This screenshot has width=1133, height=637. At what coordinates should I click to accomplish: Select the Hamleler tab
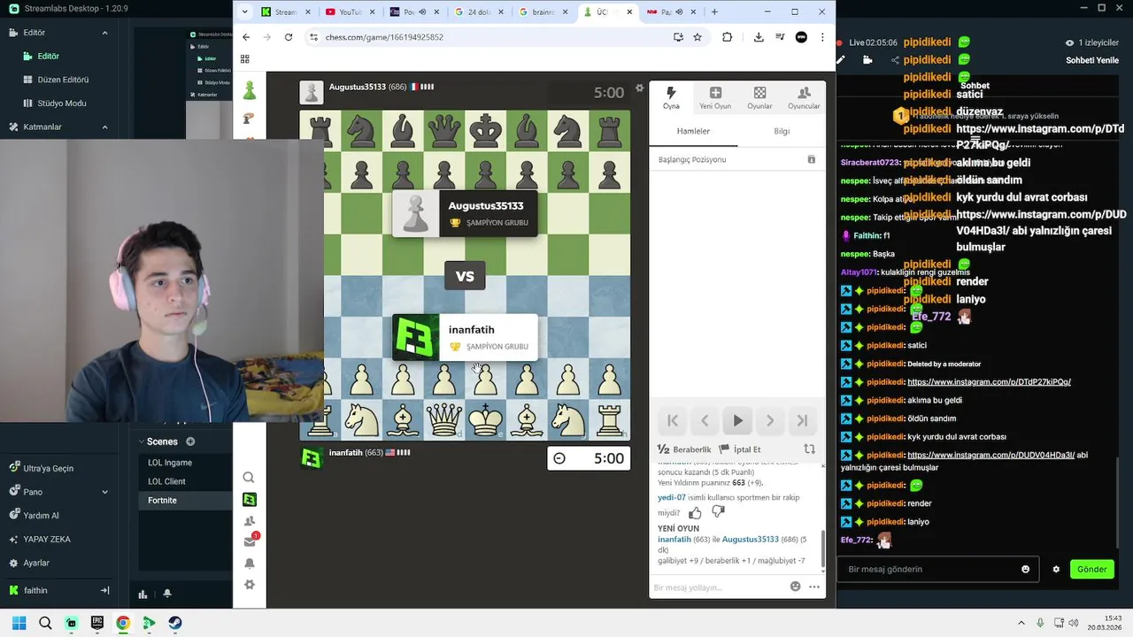pos(693,131)
